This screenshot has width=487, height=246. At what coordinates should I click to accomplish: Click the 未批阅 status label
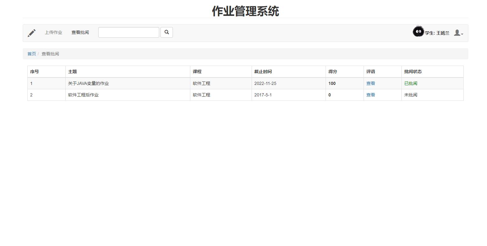pos(410,95)
